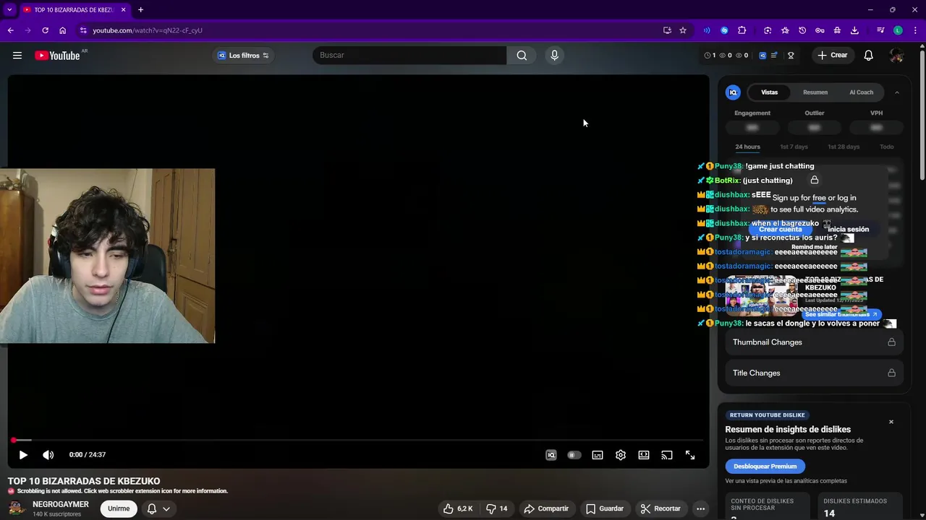Open the account avatar menu
This screenshot has height=520, width=926.
896,56
